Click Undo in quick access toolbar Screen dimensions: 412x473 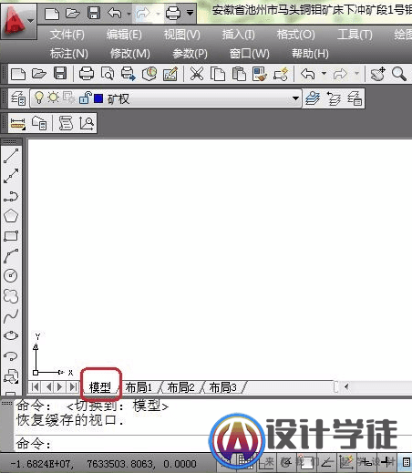(115, 14)
